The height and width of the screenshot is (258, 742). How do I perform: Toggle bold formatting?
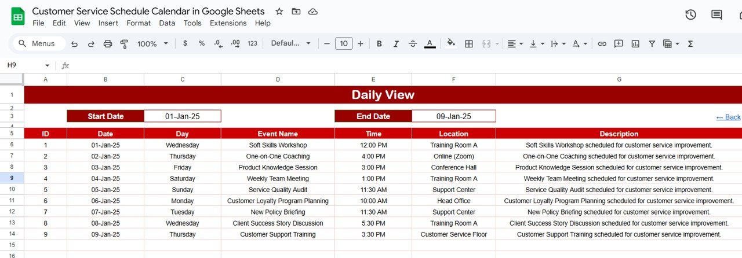(x=379, y=44)
